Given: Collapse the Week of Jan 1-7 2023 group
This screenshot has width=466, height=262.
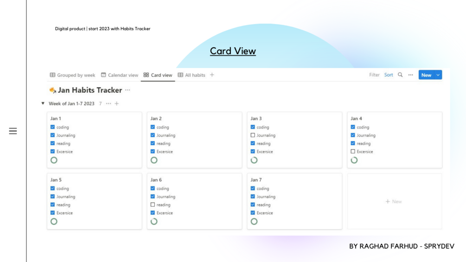Looking at the screenshot, I should (x=43, y=103).
